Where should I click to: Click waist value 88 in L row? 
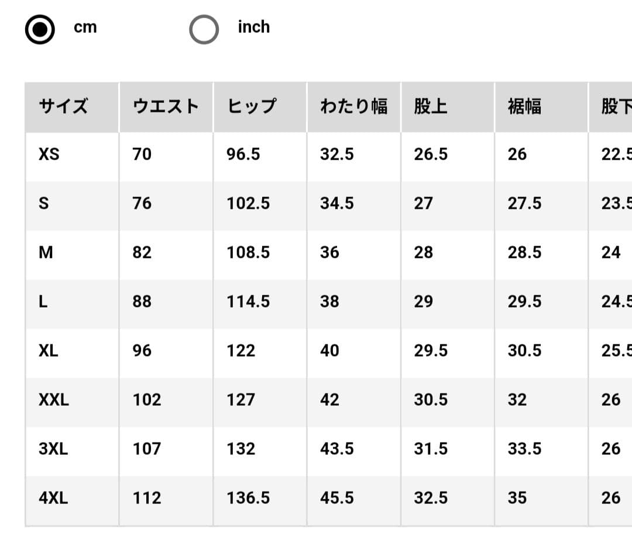tap(142, 302)
